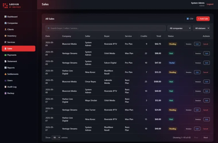Navigate to Reports page
The height and width of the screenshot is (143, 218).
pos(18,67)
